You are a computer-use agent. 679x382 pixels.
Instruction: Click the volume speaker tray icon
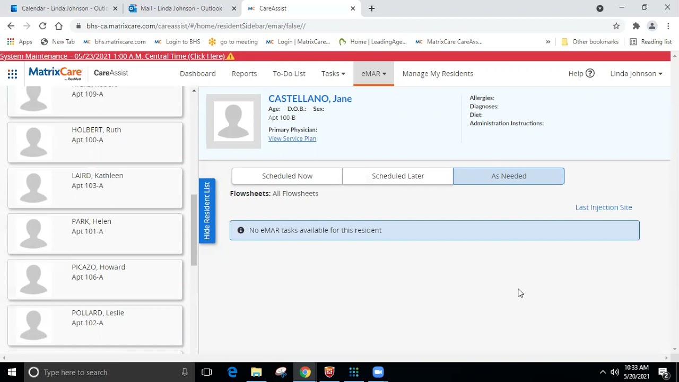615,372
